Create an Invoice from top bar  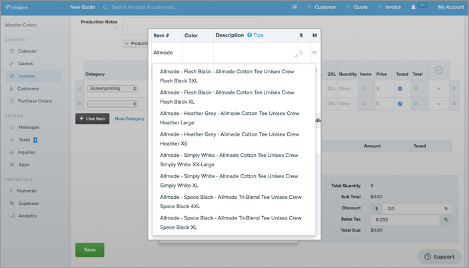pyautogui.click(x=389, y=7)
